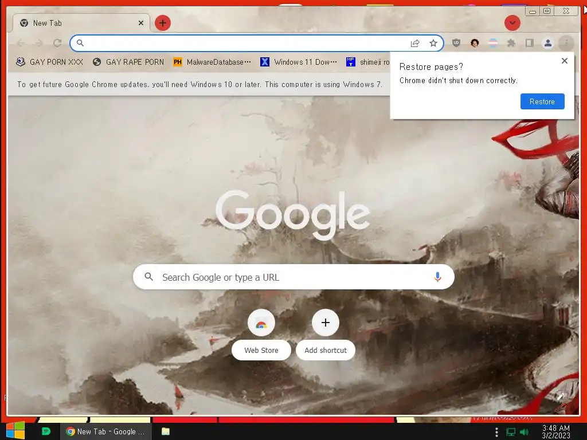Viewport: 587px width, 440px height.
Task: Open the Windows Start button
Action: [x=15, y=431]
